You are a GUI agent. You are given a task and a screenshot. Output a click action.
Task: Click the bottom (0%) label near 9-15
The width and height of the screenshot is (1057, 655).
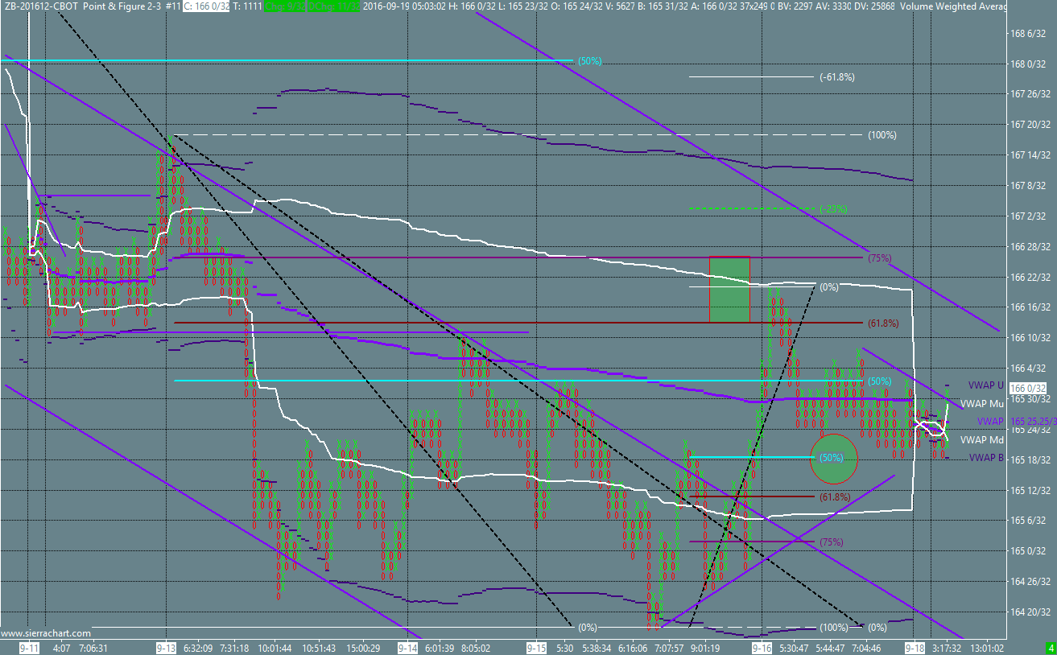[x=588, y=628]
